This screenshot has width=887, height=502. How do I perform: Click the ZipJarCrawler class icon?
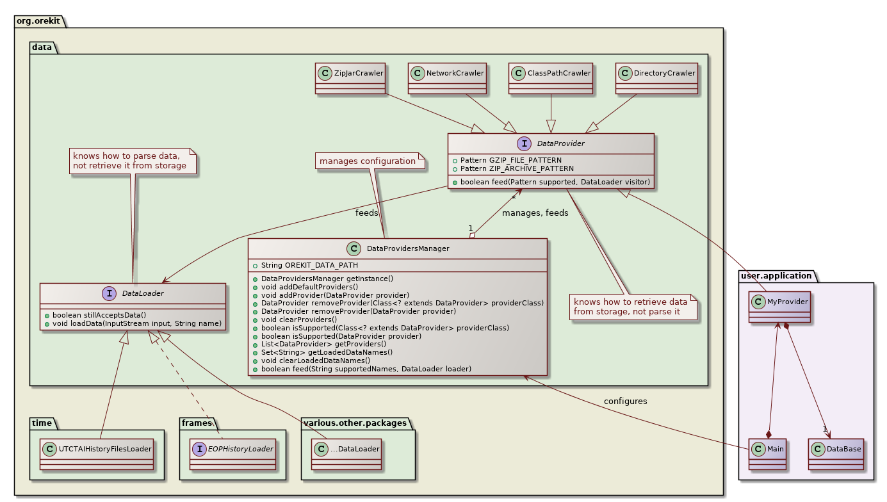click(325, 73)
